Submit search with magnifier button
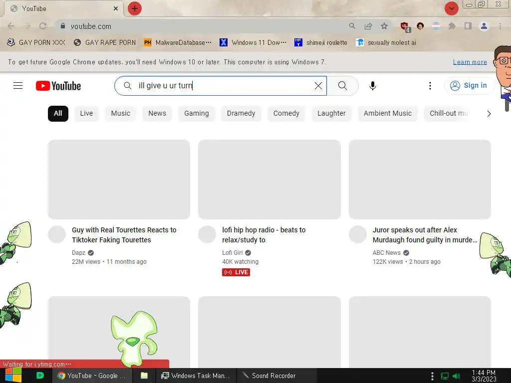 coord(342,86)
